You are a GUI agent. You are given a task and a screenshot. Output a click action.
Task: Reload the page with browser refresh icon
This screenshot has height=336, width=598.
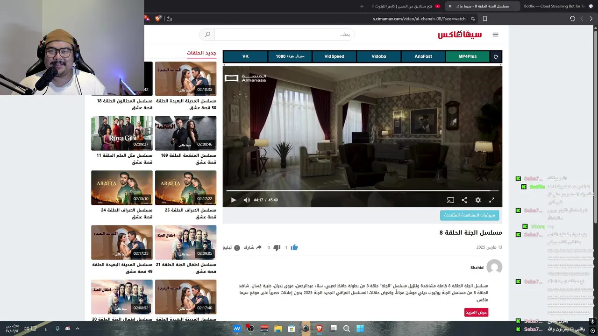(572, 19)
